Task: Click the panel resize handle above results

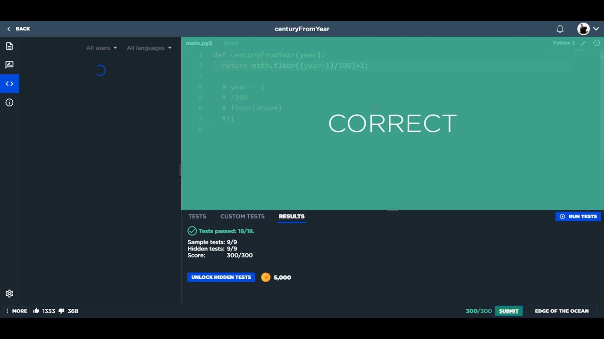Action: tap(393, 210)
